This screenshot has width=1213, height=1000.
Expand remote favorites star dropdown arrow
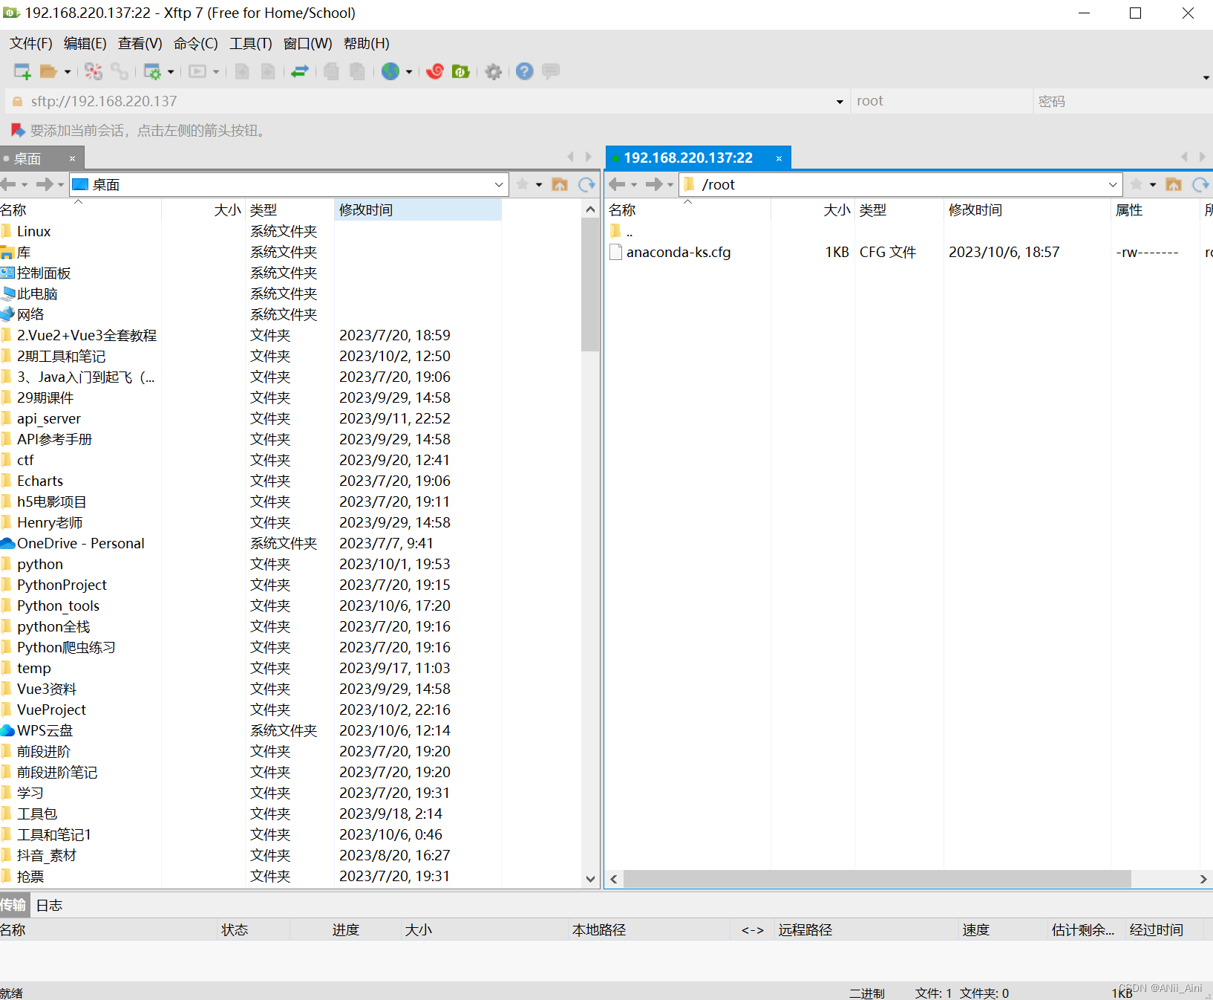1153,184
